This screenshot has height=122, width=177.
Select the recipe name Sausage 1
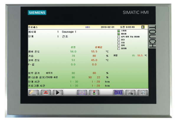(x=69, y=32)
